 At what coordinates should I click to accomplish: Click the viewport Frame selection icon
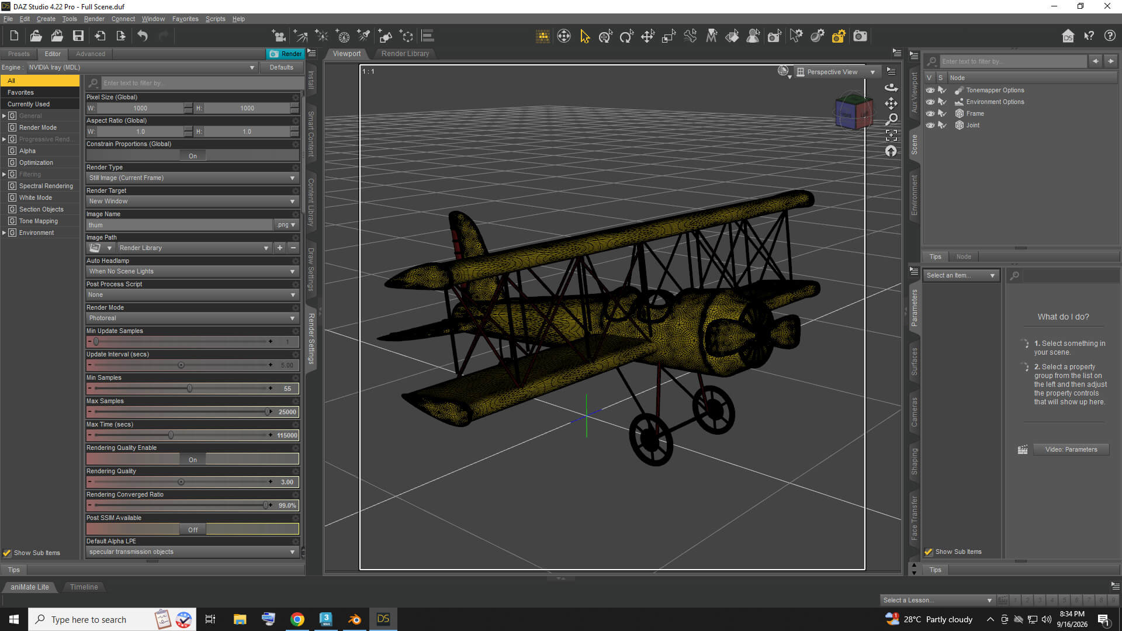pyautogui.click(x=891, y=135)
